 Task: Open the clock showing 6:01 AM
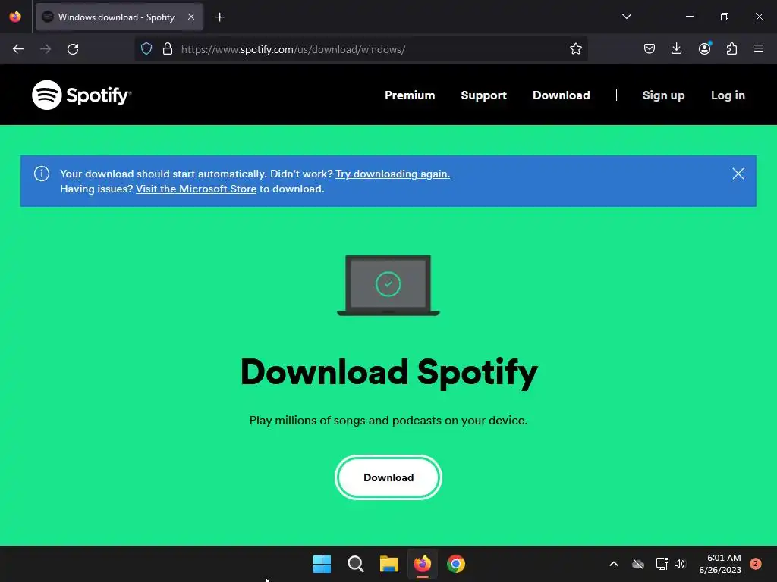pyautogui.click(x=720, y=564)
